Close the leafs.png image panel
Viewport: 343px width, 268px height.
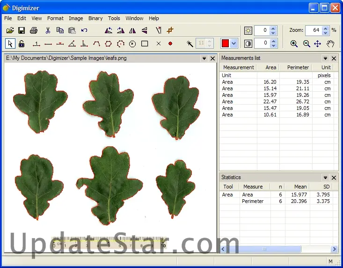(212, 58)
